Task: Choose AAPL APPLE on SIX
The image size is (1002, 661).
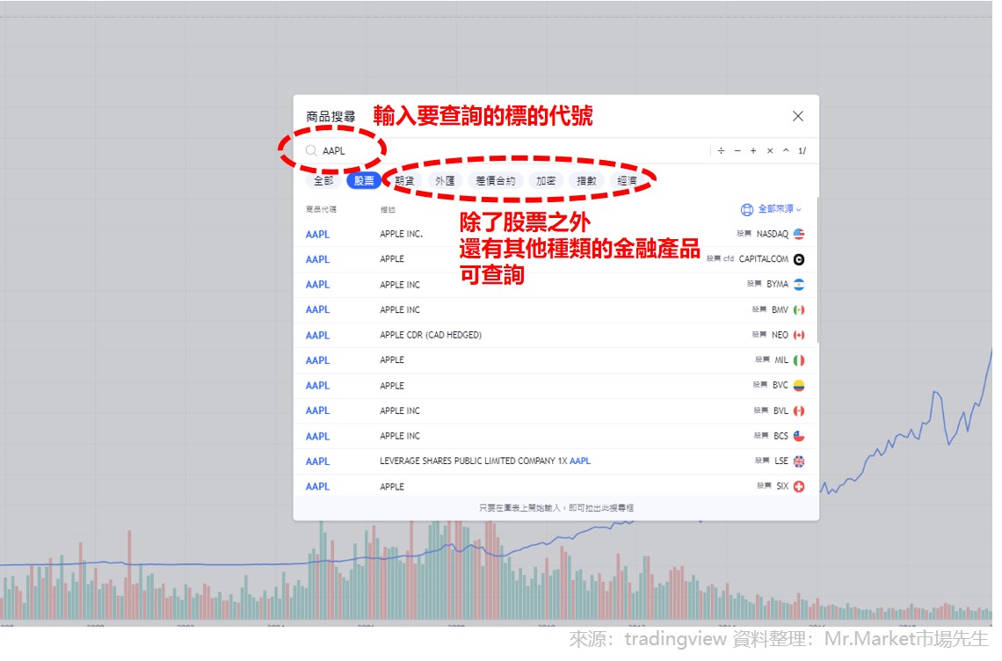Action: click(555, 486)
